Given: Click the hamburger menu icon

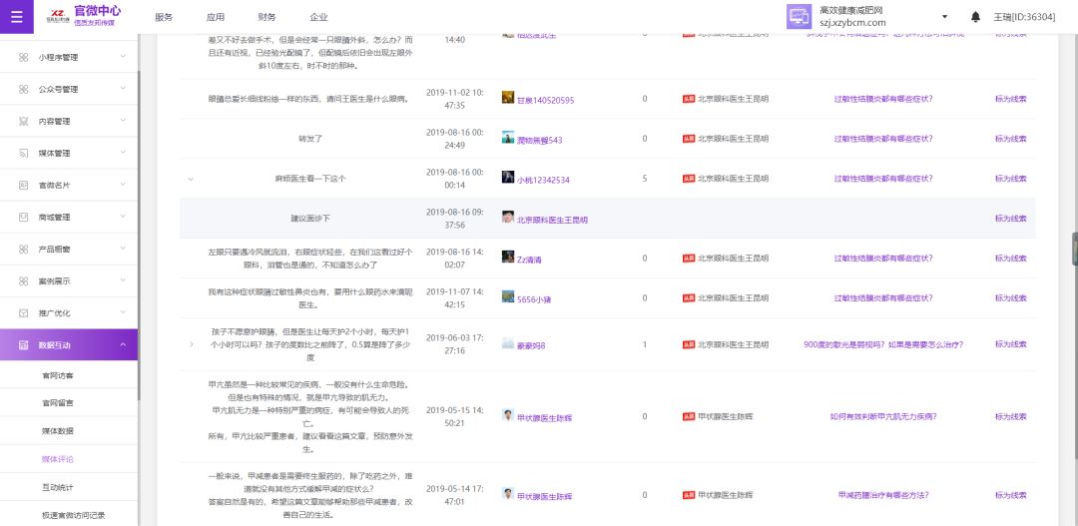Looking at the screenshot, I should (16, 17).
